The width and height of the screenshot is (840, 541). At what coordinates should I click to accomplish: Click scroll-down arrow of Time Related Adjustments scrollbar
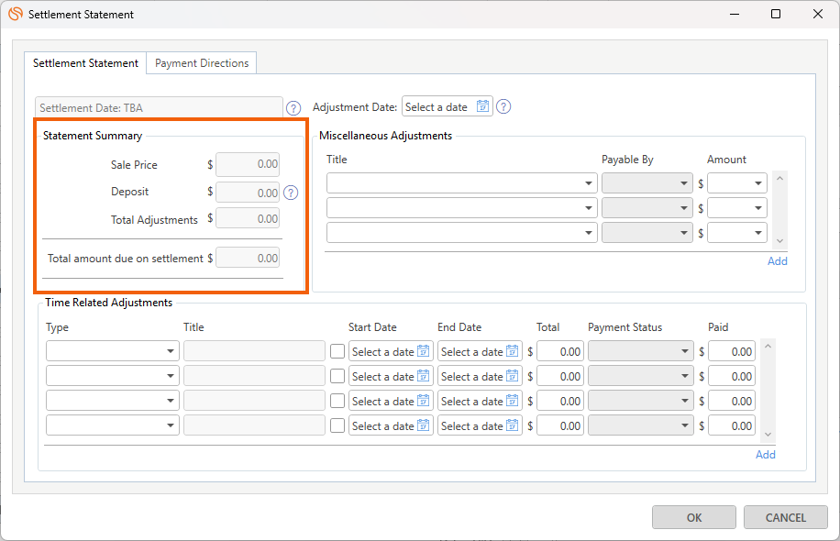(768, 435)
